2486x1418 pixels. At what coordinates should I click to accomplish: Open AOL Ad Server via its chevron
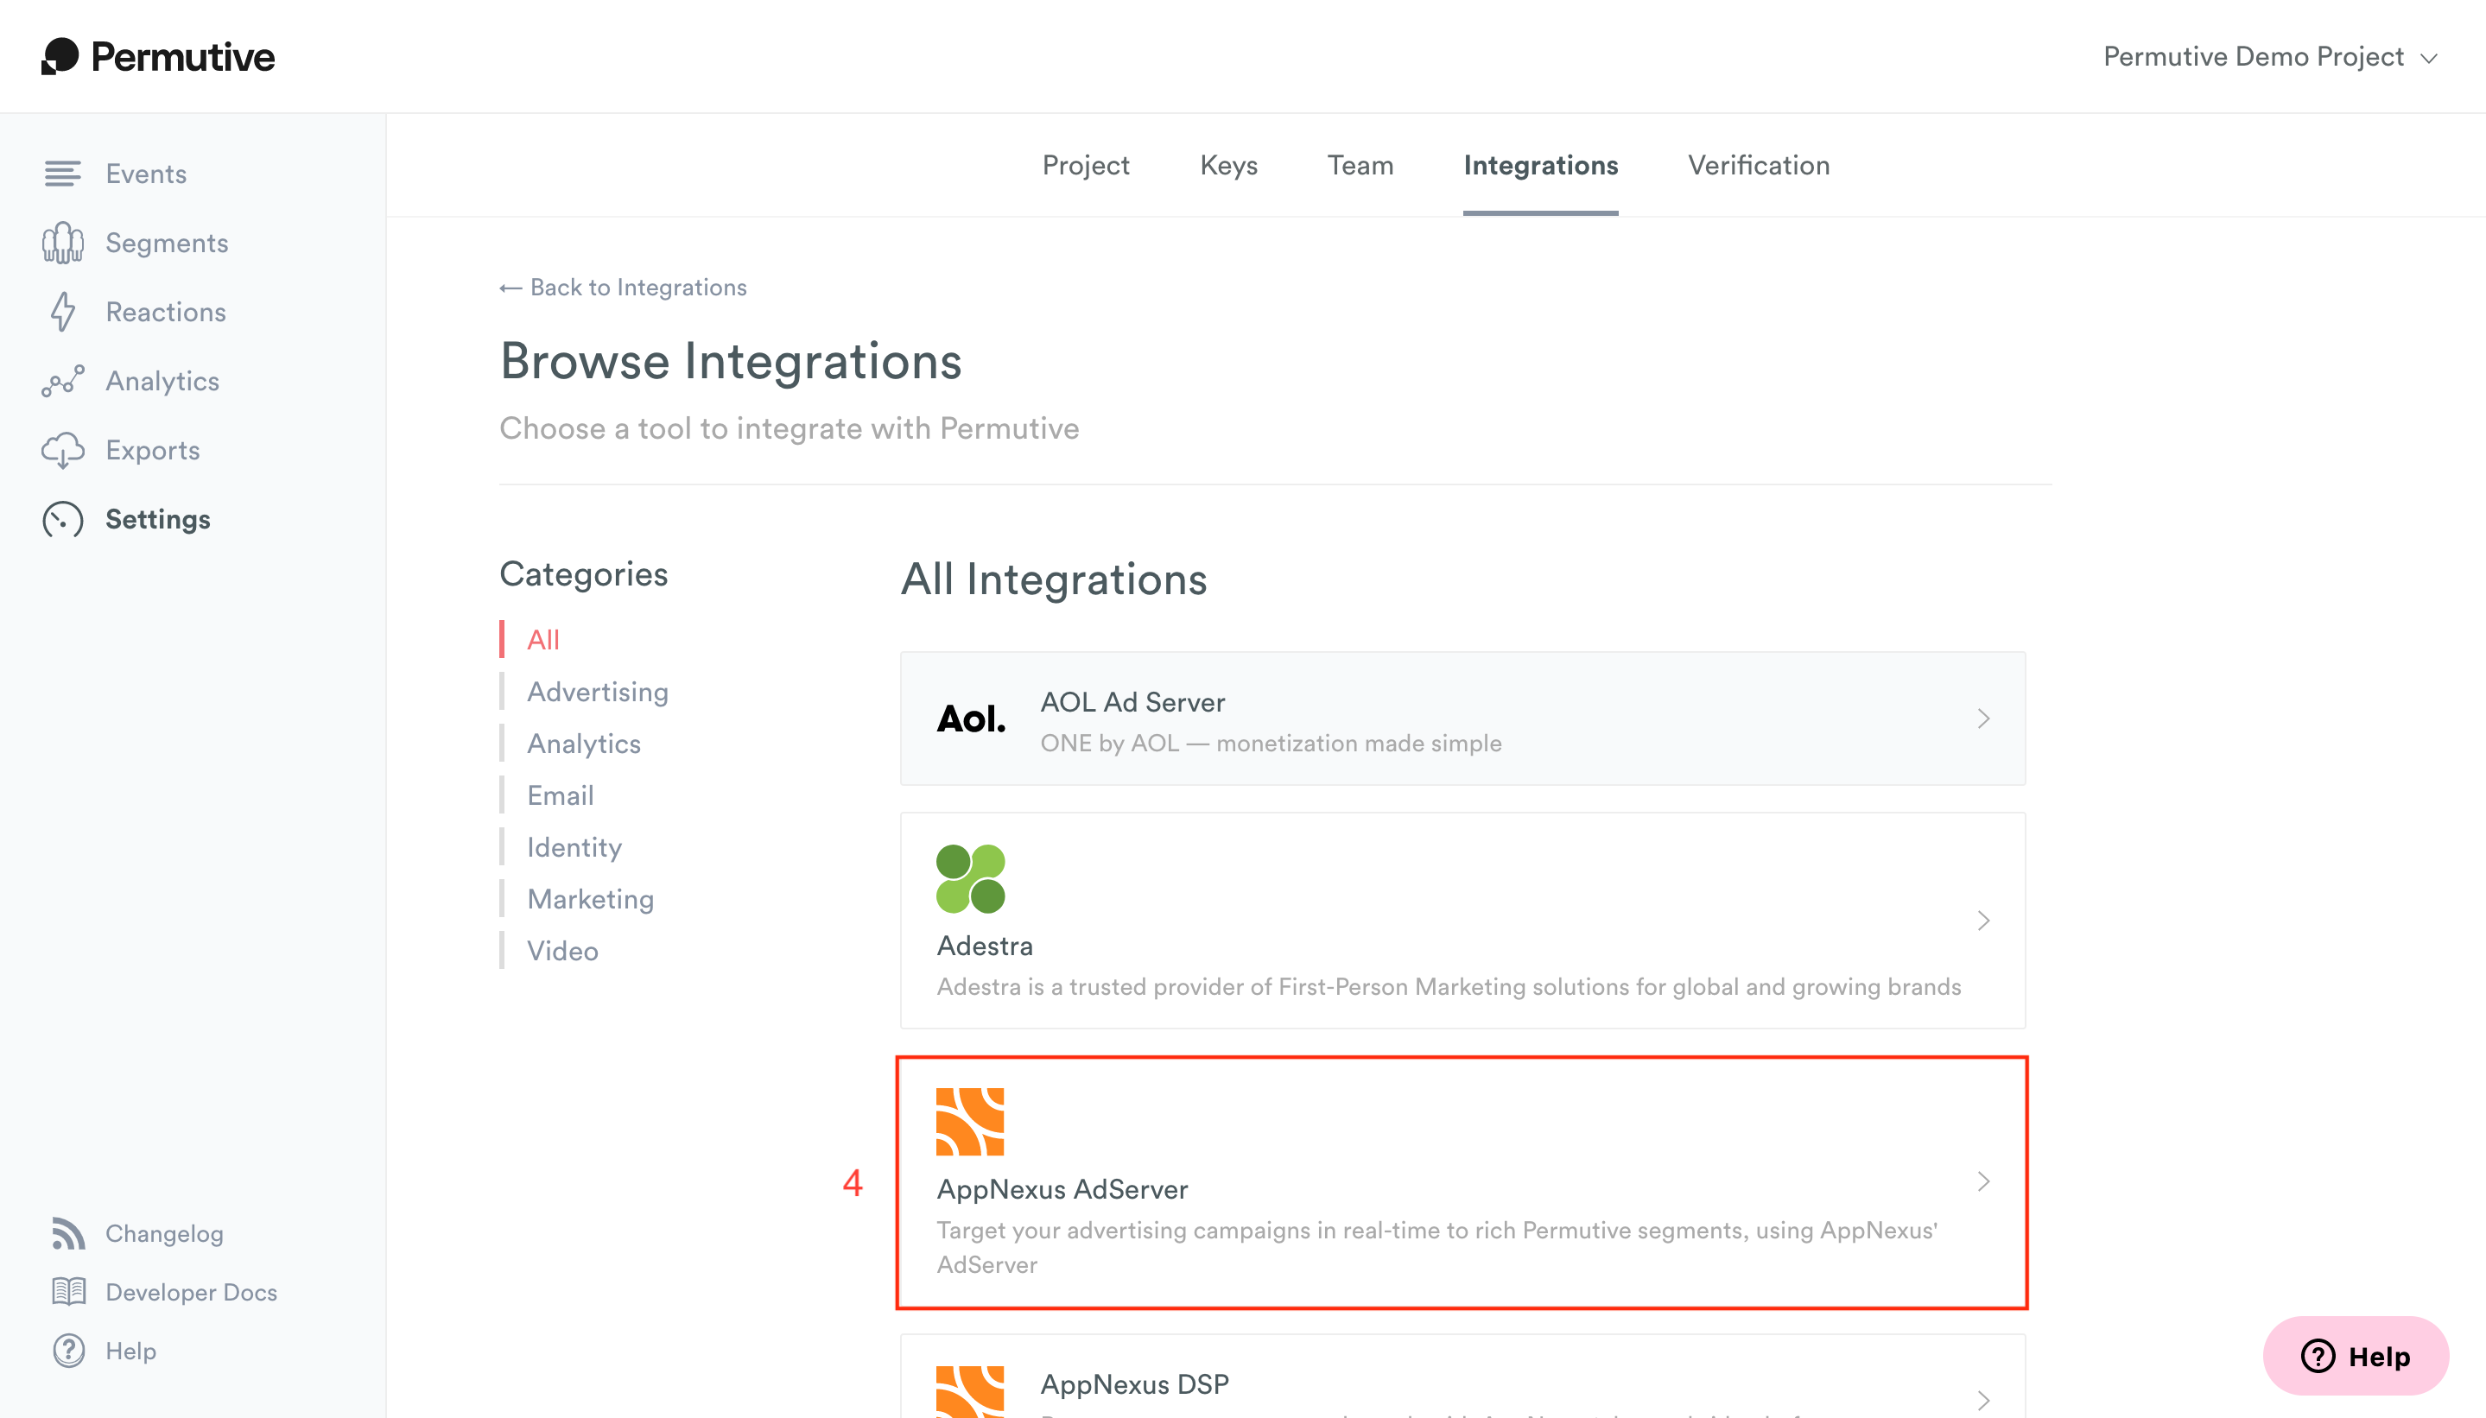[x=1983, y=718]
